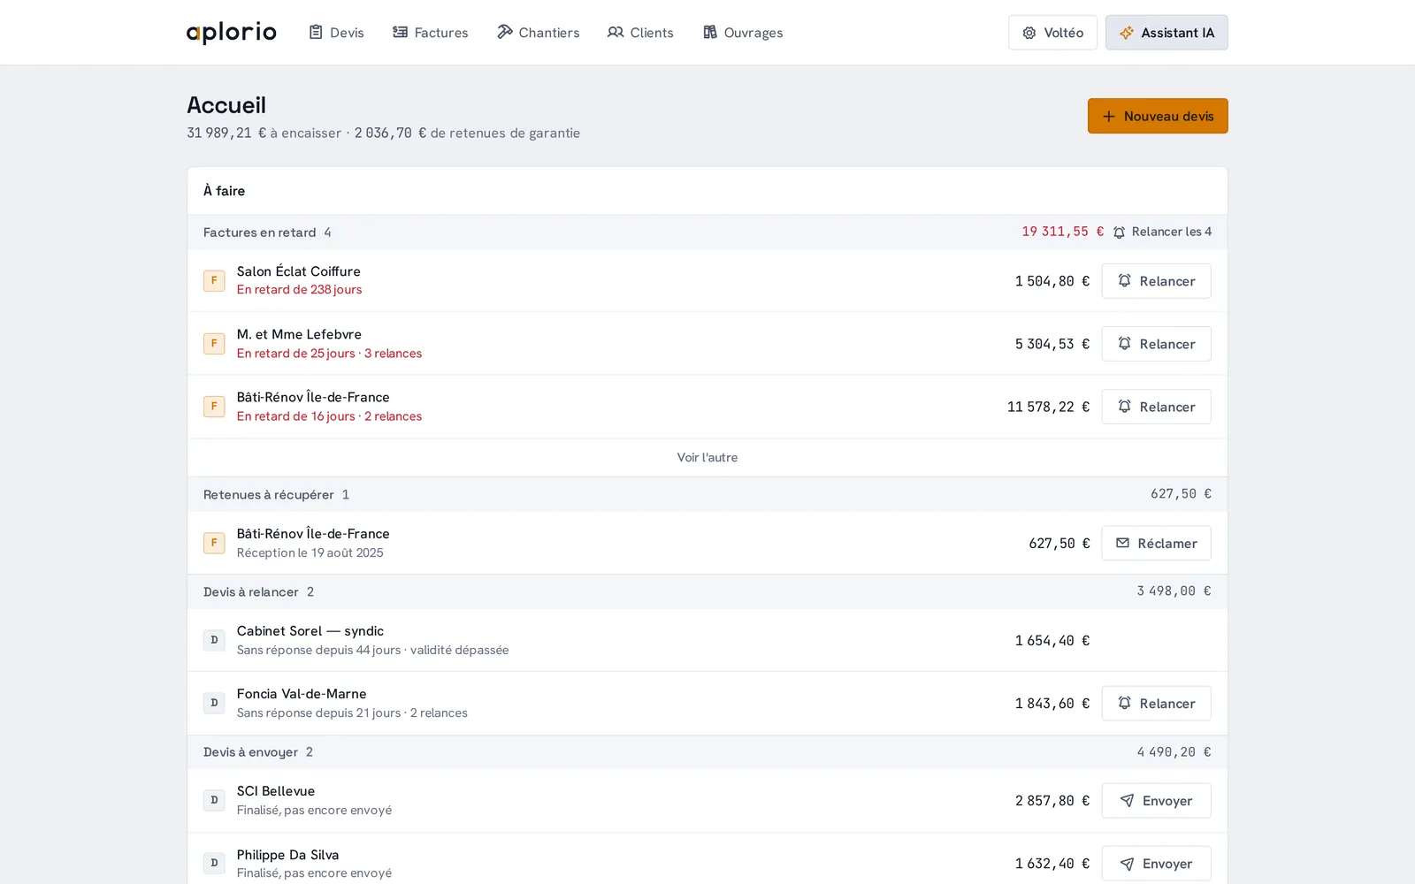Réclamer the Bâti-Rénov retenue

(x=1156, y=543)
